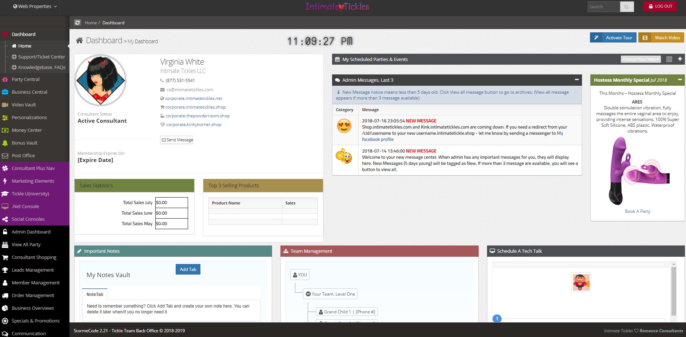Click the Add Tab button
686x337 pixels.
[x=188, y=269]
